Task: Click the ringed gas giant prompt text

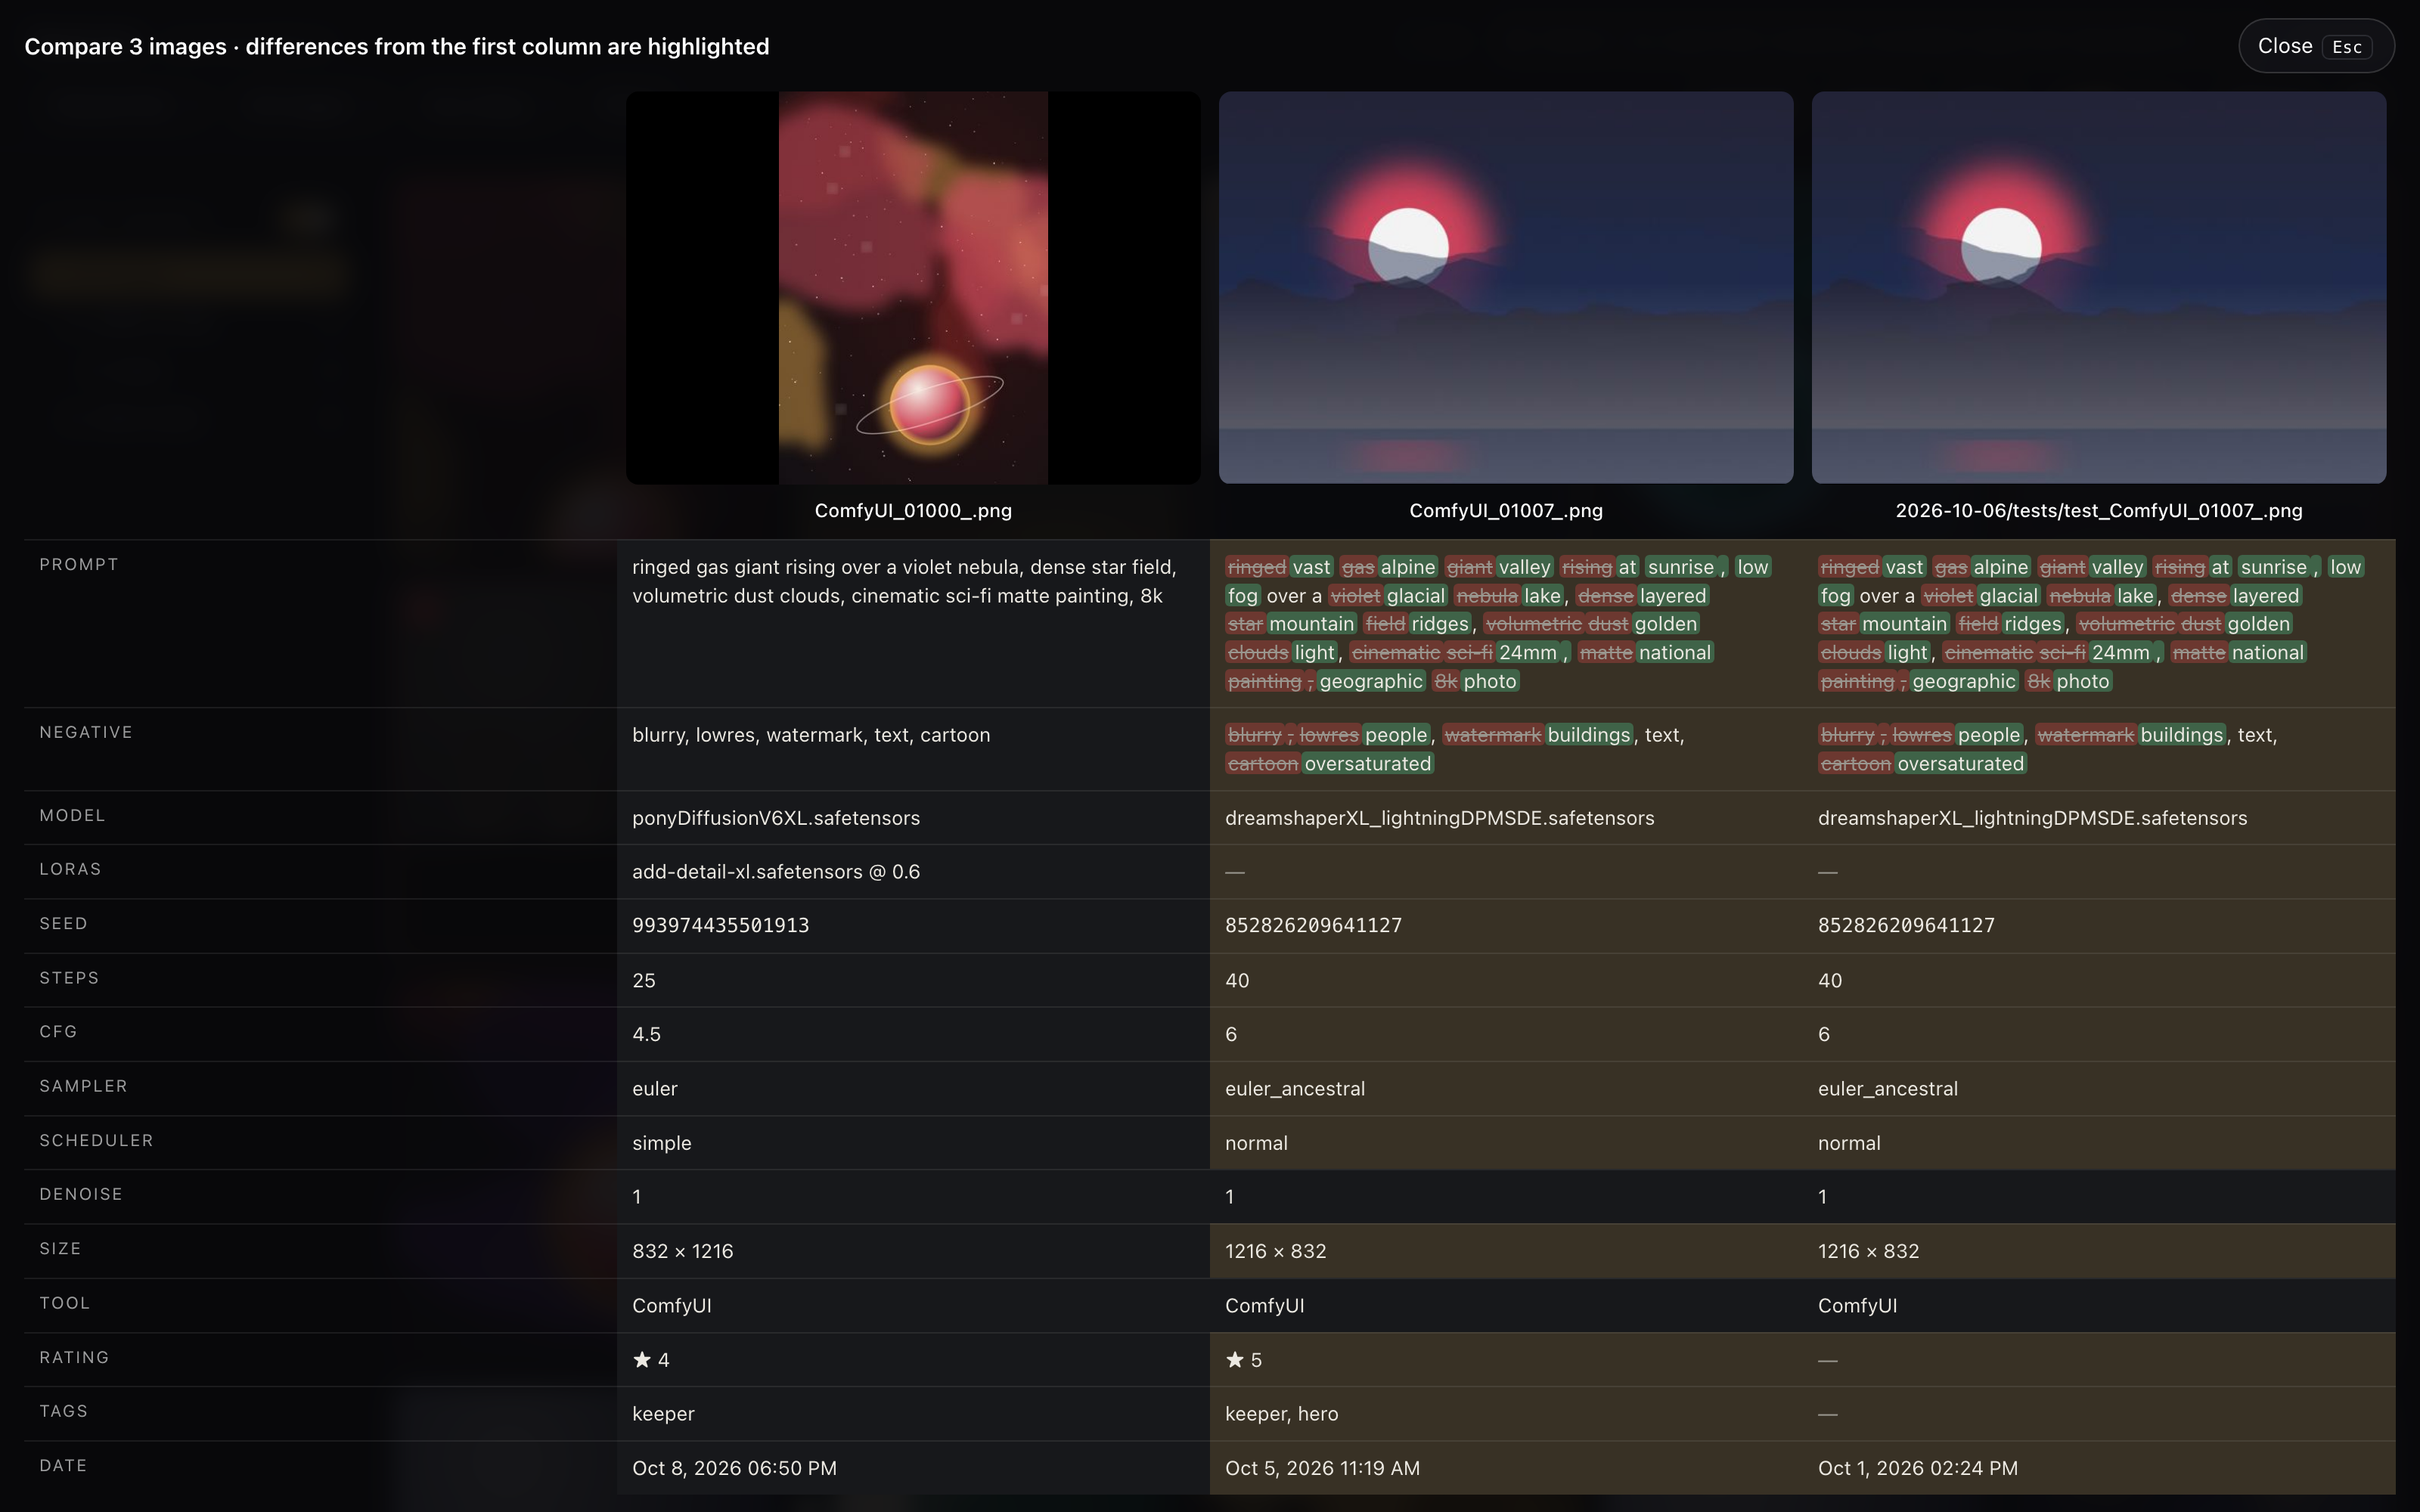Action: coord(905,581)
